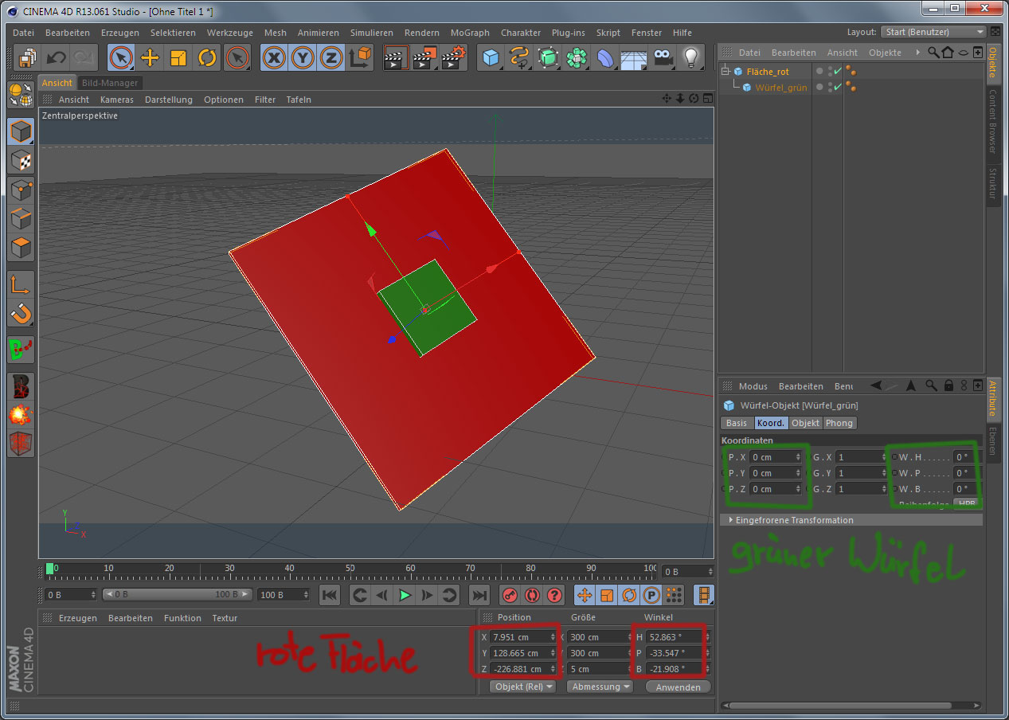Select Würfel_grün in object tree
The width and height of the screenshot is (1009, 720).
click(x=780, y=88)
